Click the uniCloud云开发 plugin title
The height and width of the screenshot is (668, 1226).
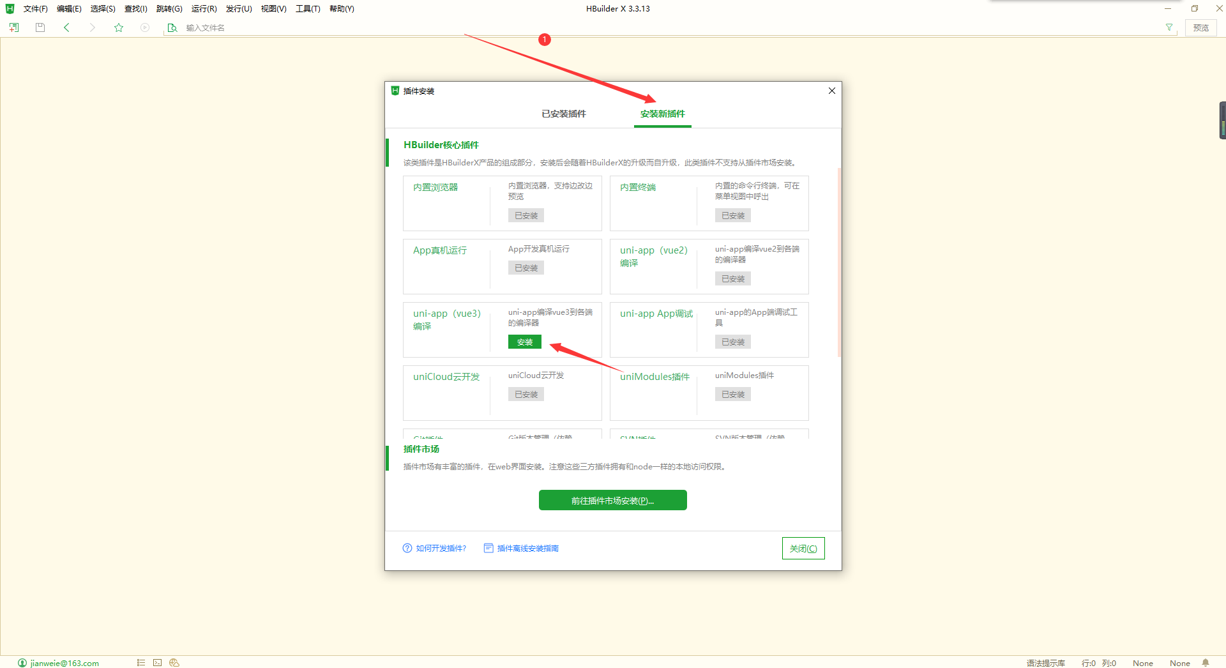446,377
